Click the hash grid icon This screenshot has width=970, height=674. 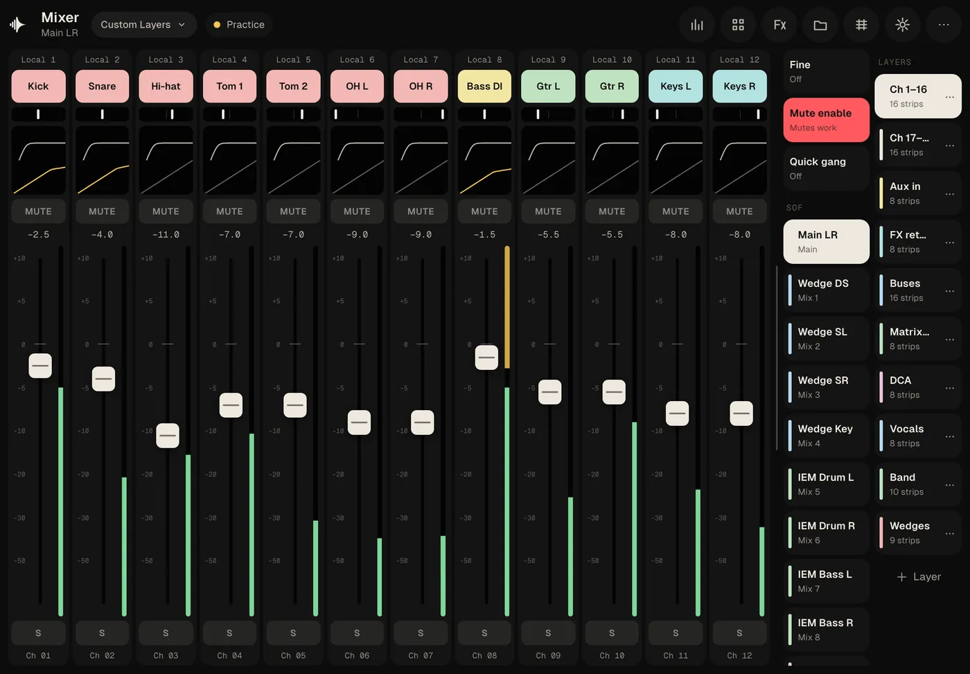(861, 25)
